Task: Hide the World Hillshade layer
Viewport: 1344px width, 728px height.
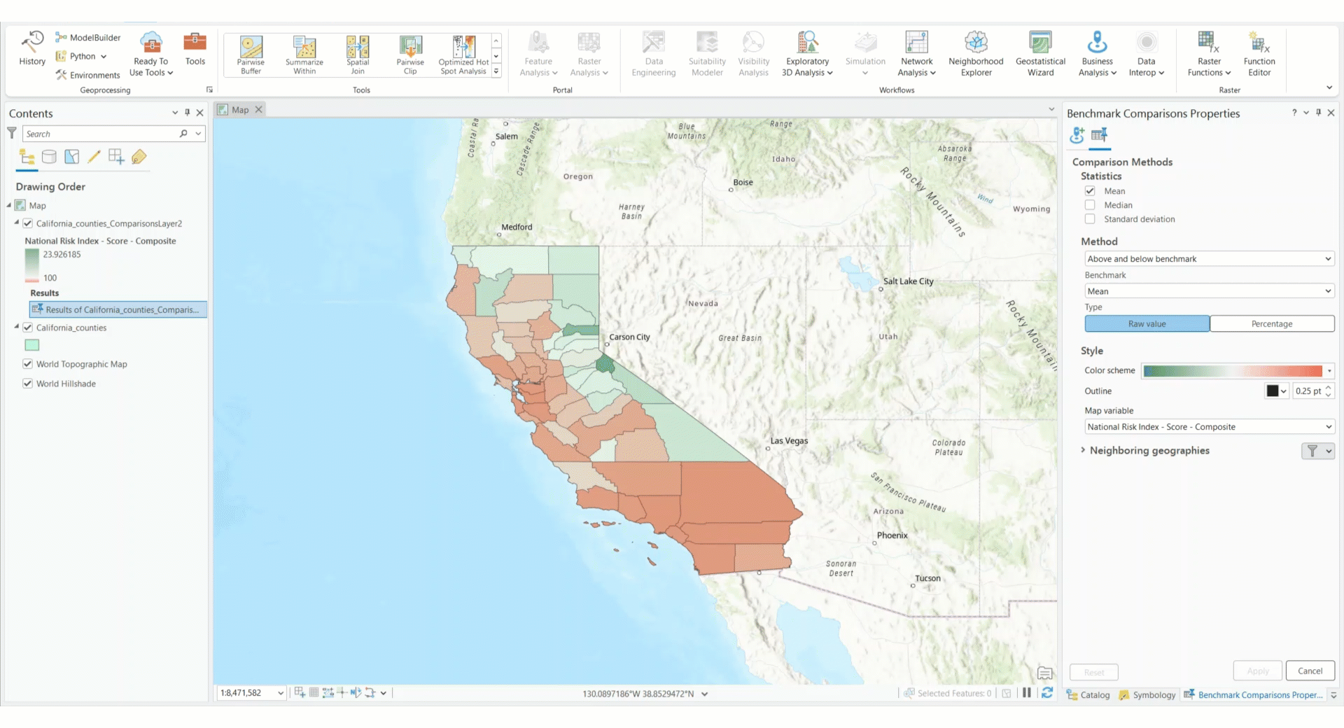Action: point(28,384)
